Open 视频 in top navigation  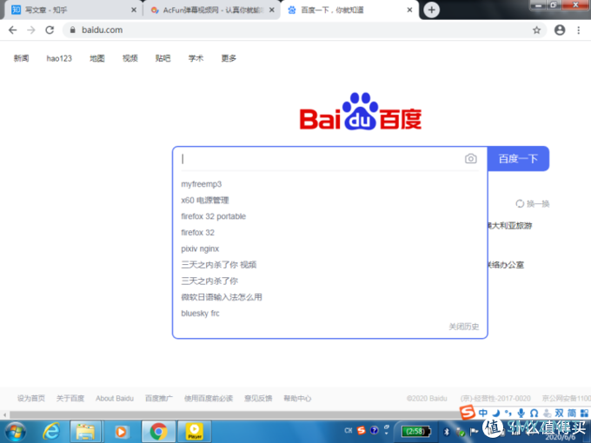130,58
